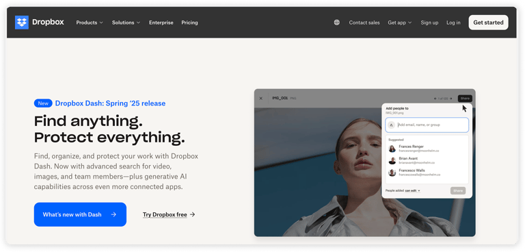The image size is (525, 252).
Task: Click the Dropbox wordmark text
Action: [48, 23]
